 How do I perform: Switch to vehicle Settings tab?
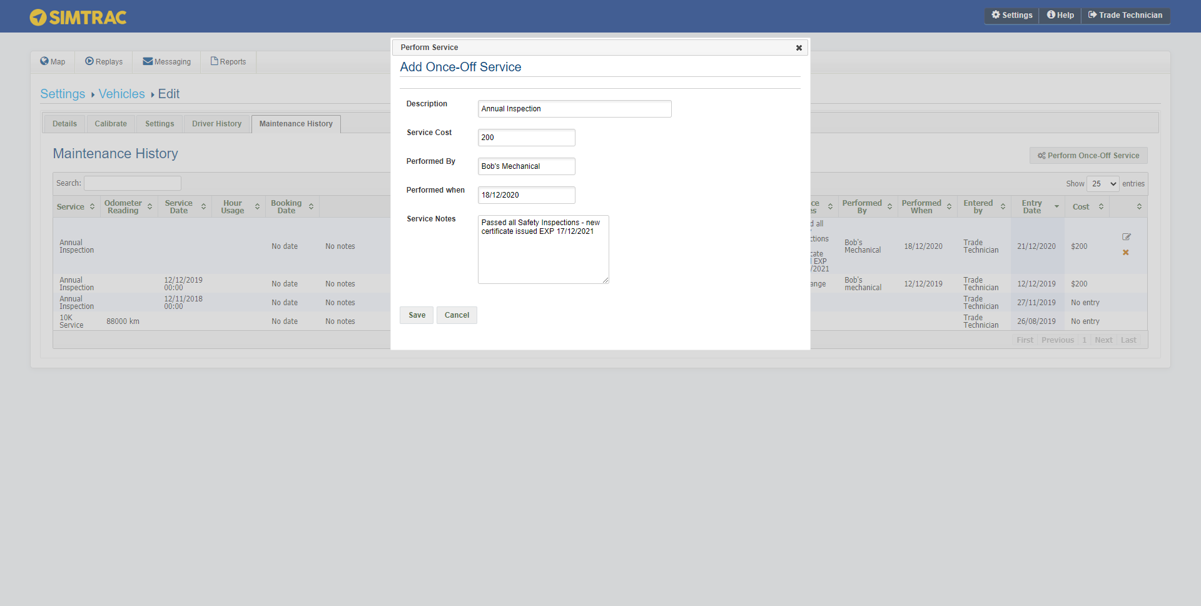pos(160,124)
